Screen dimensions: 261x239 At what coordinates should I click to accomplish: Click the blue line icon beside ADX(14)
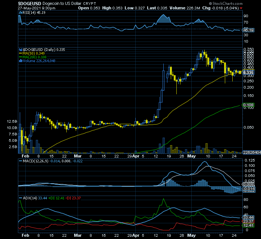pyautogui.click(x=21, y=198)
